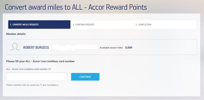The width and height of the screenshot is (204, 100).
Task: Click the mandatory fields asterisk note
Action: [32, 85]
